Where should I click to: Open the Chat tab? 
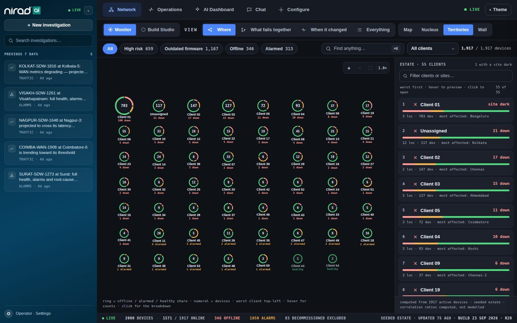pyautogui.click(x=256, y=10)
